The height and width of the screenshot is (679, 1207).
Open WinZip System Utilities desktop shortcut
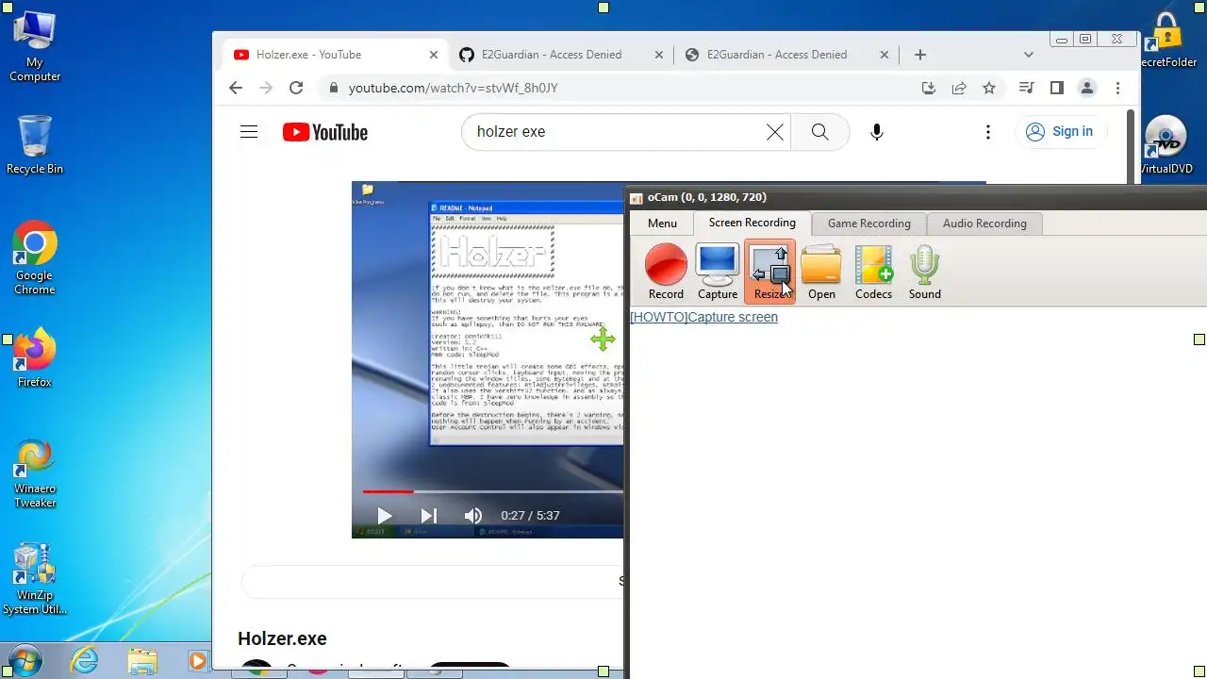pos(35,579)
